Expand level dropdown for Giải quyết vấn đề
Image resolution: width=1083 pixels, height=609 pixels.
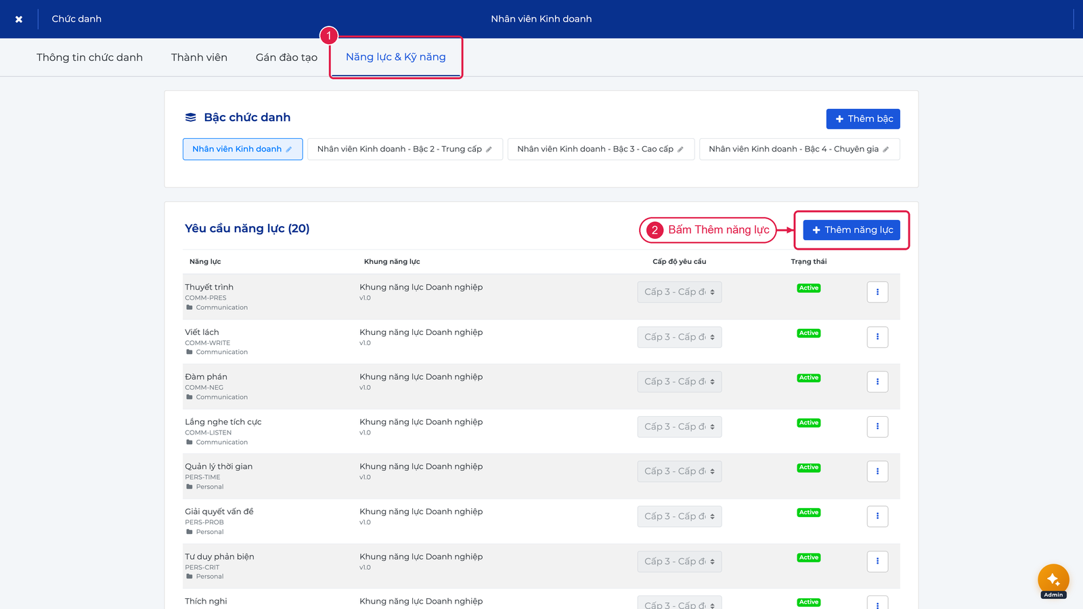[x=680, y=516]
